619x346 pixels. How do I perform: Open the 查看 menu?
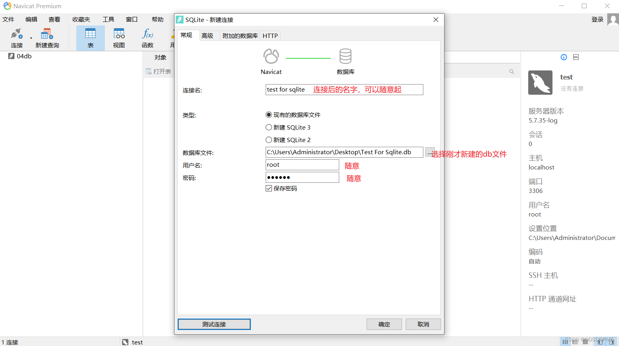tap(54, 20)
